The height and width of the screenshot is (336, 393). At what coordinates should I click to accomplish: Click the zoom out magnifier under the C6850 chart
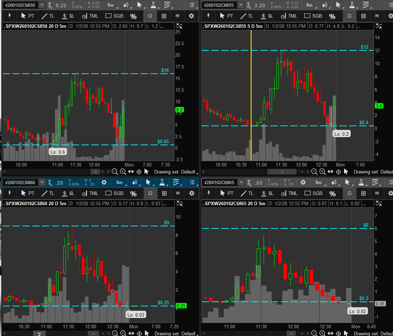[115, 172]
